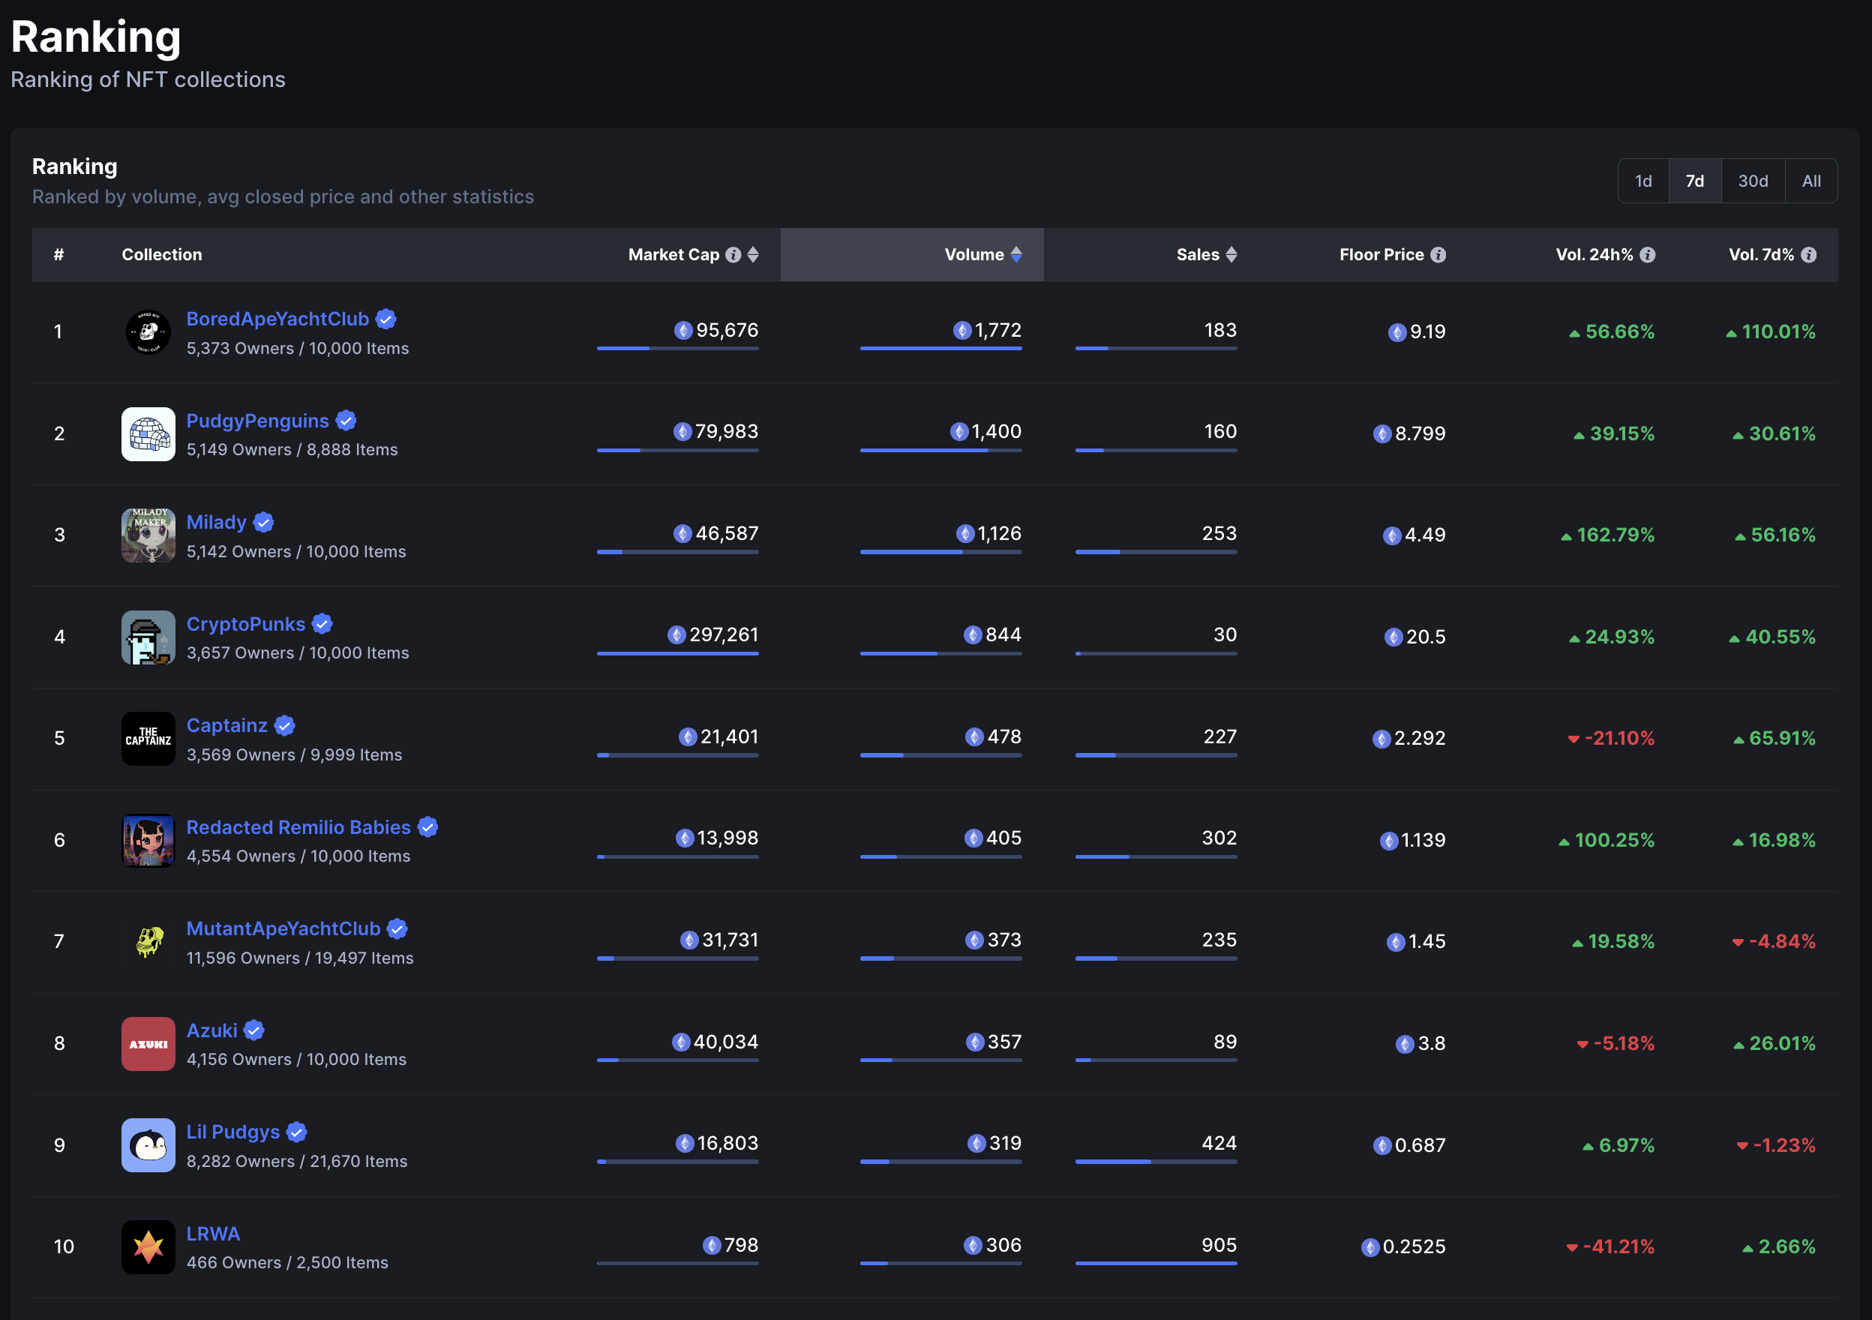
Task: Open PudgyPenguins igloo avatar
Action: (x=148, y=434)
